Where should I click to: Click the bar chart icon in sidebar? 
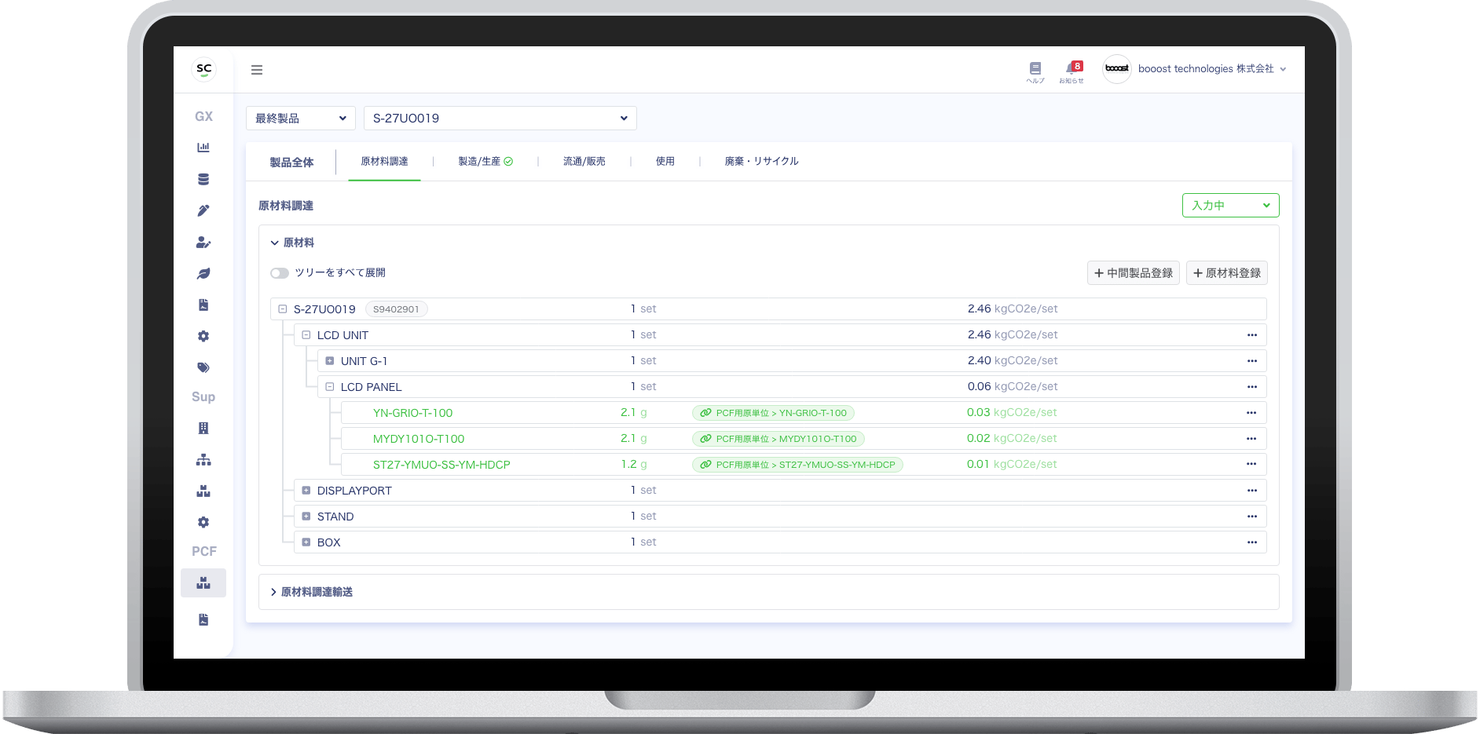click(203, 148)
